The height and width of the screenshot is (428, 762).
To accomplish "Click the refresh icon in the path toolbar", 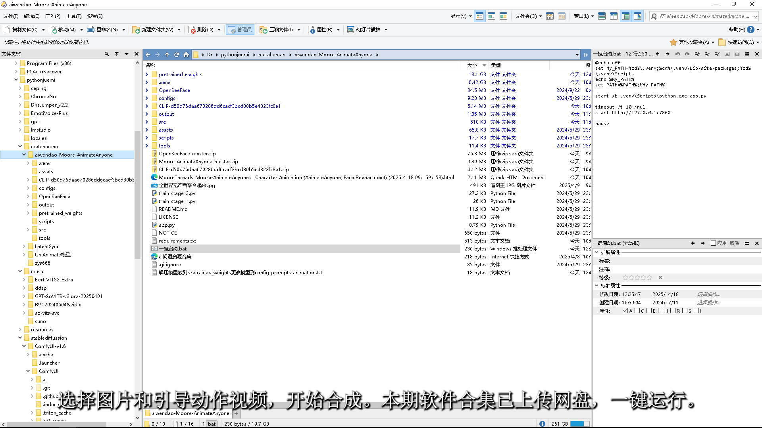I will [x=177, y=55].
